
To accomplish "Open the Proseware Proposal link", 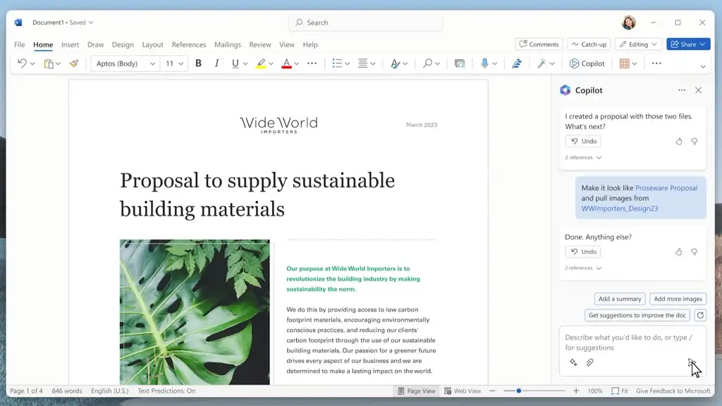I will click(666, 188).
